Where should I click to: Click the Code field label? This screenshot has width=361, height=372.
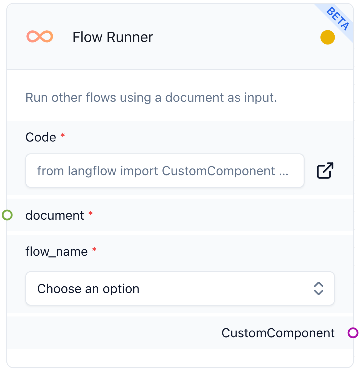(41, 137)
